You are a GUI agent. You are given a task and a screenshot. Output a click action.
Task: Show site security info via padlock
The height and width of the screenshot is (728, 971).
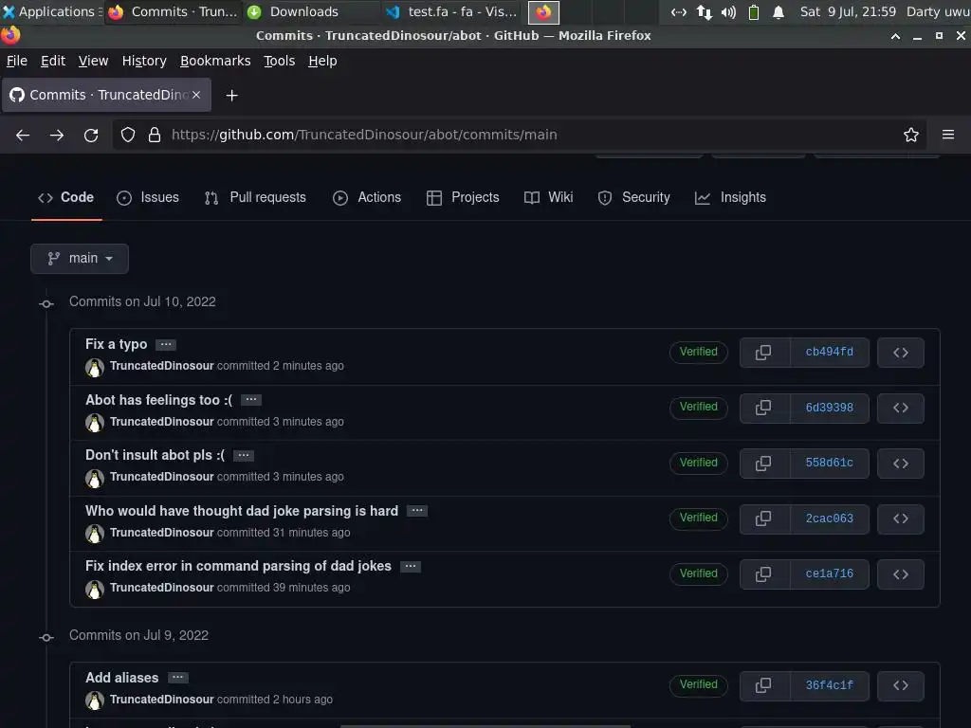[x=155, y=135]
